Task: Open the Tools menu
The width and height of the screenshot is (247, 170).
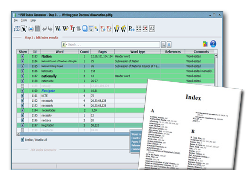Action: [x=24, y=20]
